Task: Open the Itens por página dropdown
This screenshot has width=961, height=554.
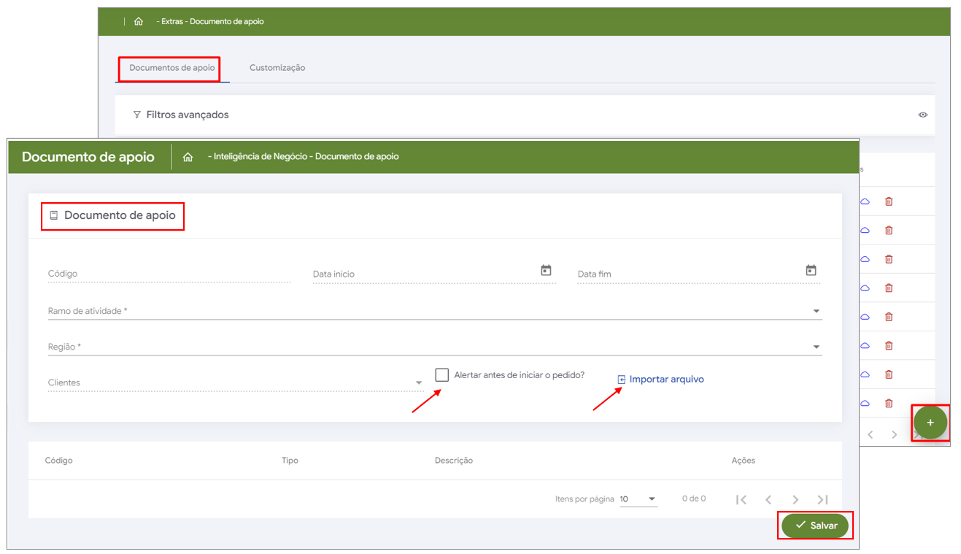Action: [x=652, y=499]
